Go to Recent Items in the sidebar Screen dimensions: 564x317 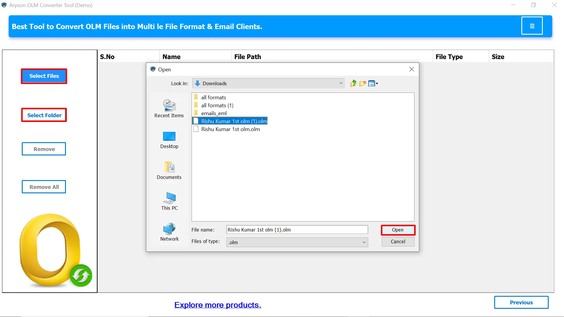coord(169,109)
